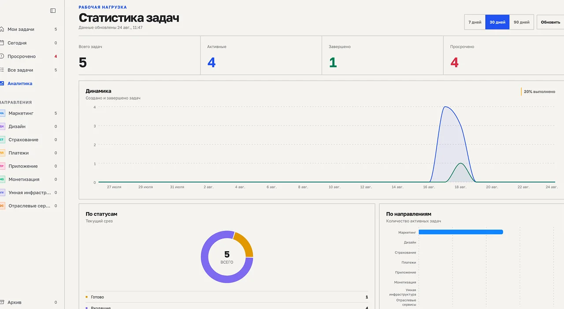This screenshot has height=309, width=564.
Task: Click the blue Маркетинг bar in the chart
Action: coord(461,232)
